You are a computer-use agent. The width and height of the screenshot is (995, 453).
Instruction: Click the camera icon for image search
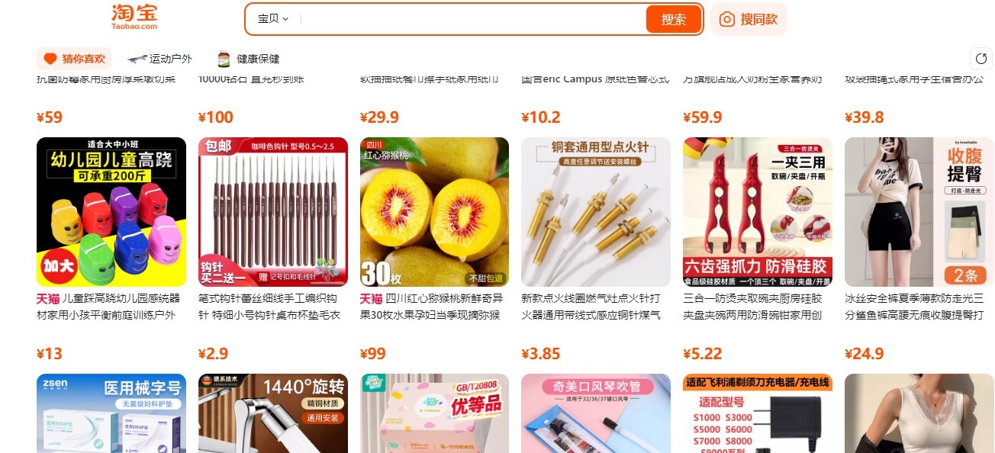pos(727,19)
